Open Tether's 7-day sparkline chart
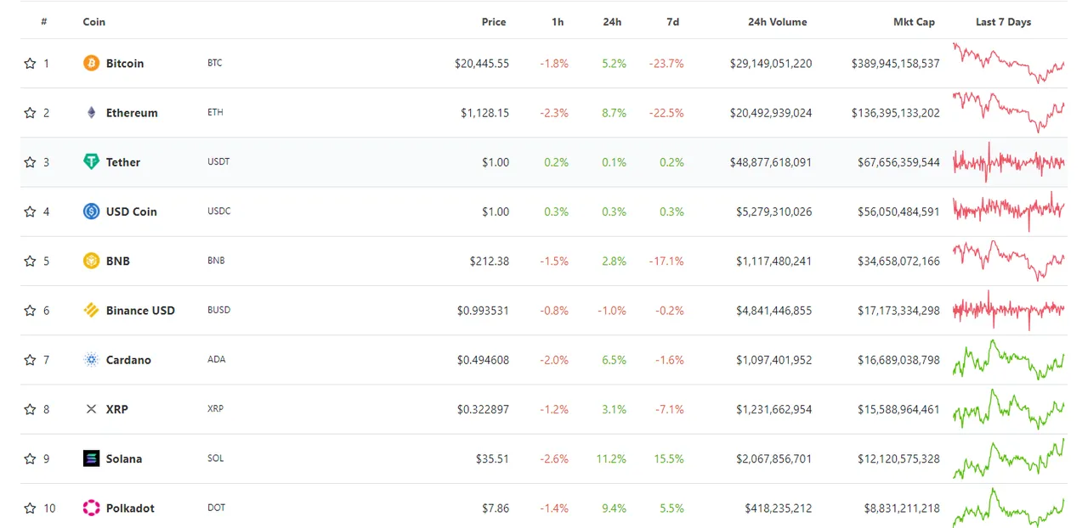The width and height of the screenshot is (1088, 528). click(1009, 161)
